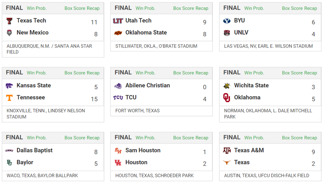The width and height of the screenshot is (324, 183).
Task: Click the Oklahoma OU logo
Action: point(227,98)
